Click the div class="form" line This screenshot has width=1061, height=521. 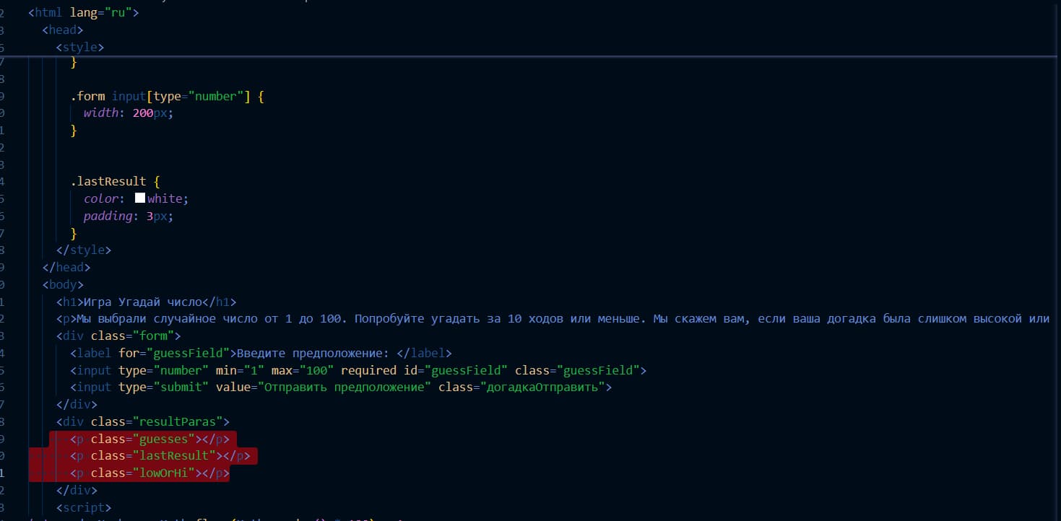[x=118, y=336]
